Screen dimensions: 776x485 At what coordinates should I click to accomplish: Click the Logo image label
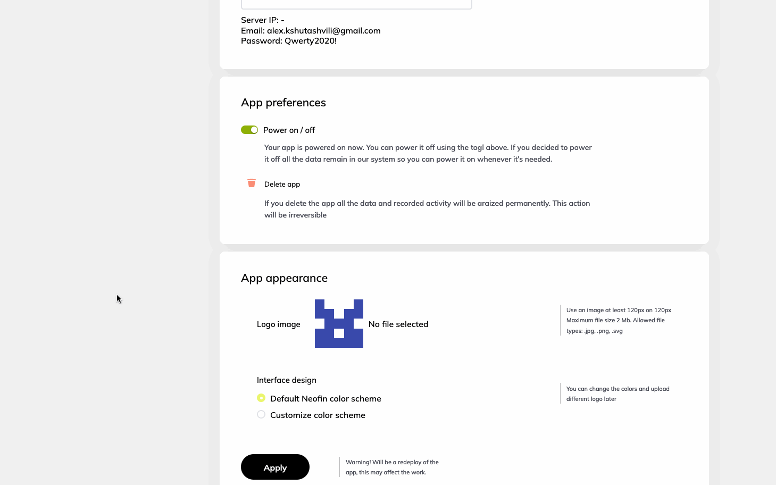279,324
